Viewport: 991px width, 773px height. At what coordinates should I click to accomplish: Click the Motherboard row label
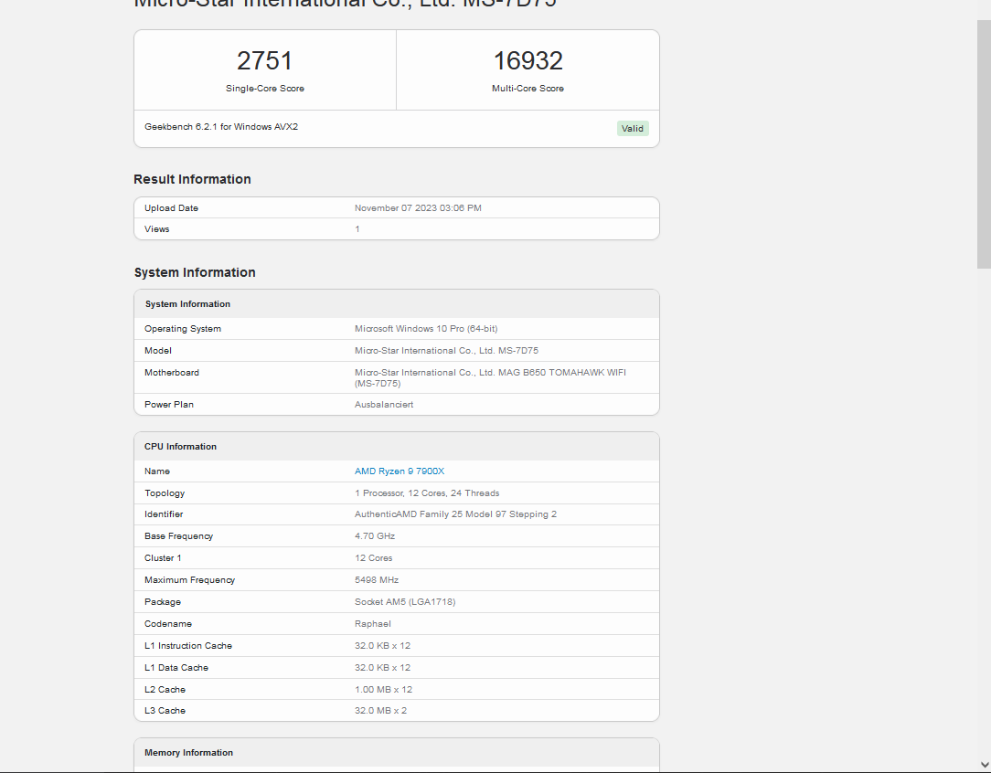(171, 373)
